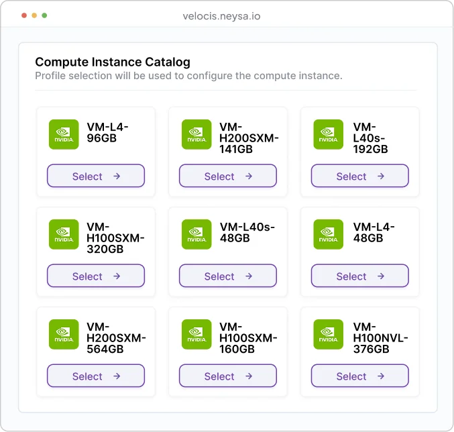Minimize window with yellow button
The width and height of the screenshot is (454, 432).
[x=34, y=15]
